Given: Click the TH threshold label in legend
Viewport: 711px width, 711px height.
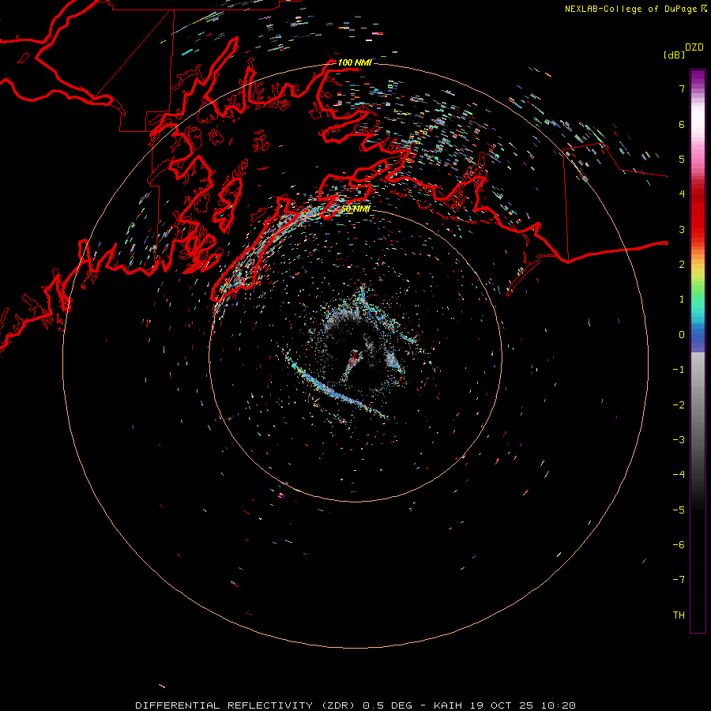Looking at the screenshot, I should pyautogui.click(x=679, y=615).
